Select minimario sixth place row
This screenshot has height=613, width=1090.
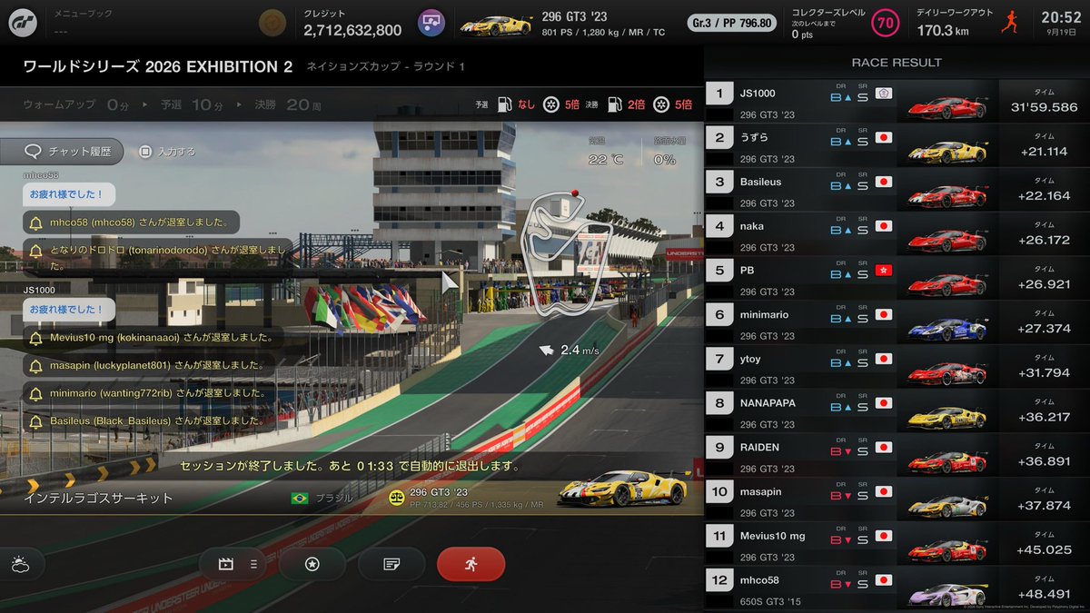(x=897, y=322)
